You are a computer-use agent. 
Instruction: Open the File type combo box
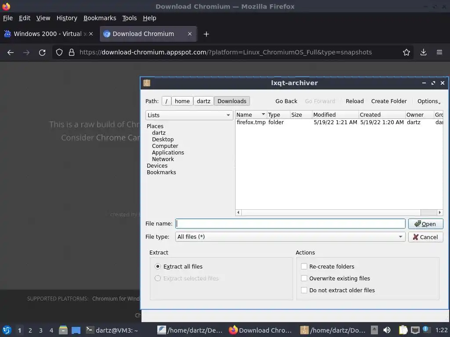tap(290, 237)
